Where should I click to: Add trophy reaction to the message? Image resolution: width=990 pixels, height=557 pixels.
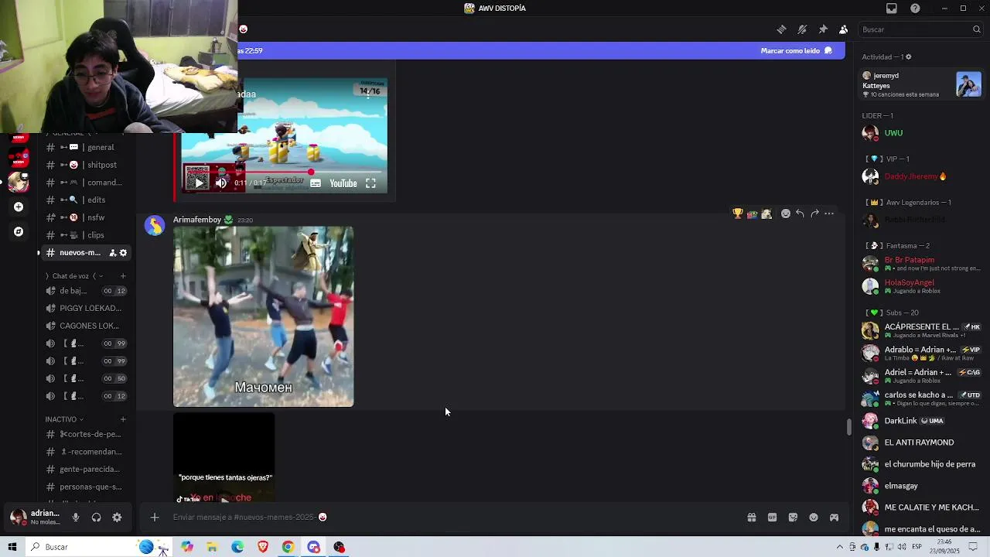coord(738,214)
